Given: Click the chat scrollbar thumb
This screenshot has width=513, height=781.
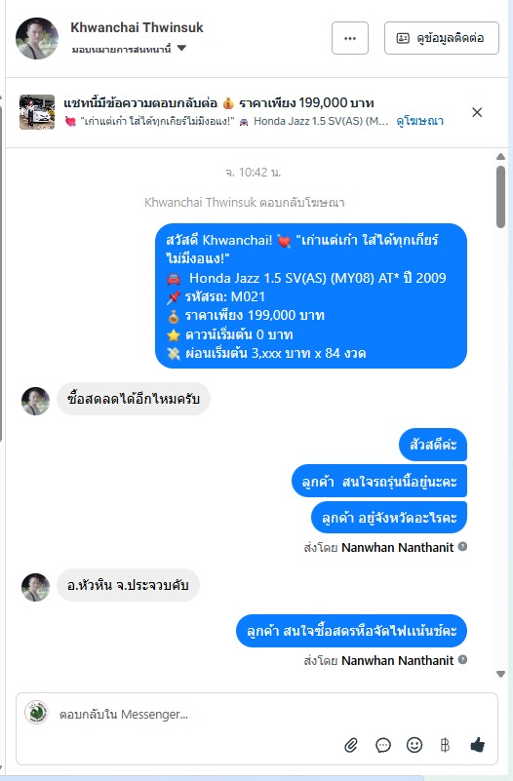Looking at the screenshot, I should point(500,197).
